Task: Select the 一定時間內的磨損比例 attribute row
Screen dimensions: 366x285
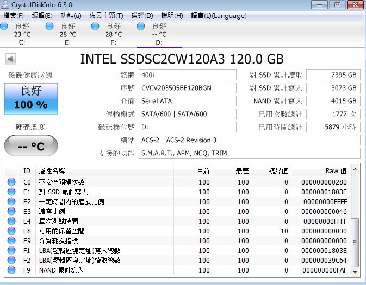Action: [x=177, y=201]
